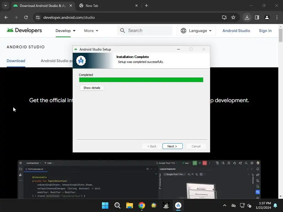Click the disabled Back button in setup
Screen dimensions: 283x212
tap(152, 146)
